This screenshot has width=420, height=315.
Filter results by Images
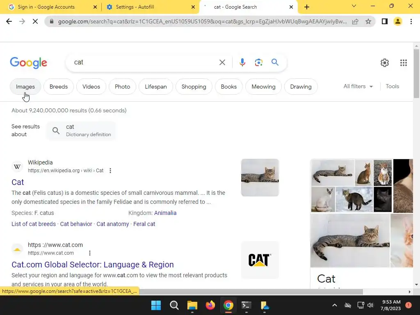25,87
